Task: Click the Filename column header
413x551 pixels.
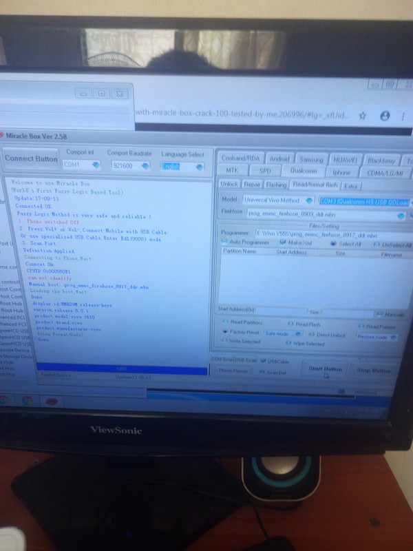Action: (390, 254)
